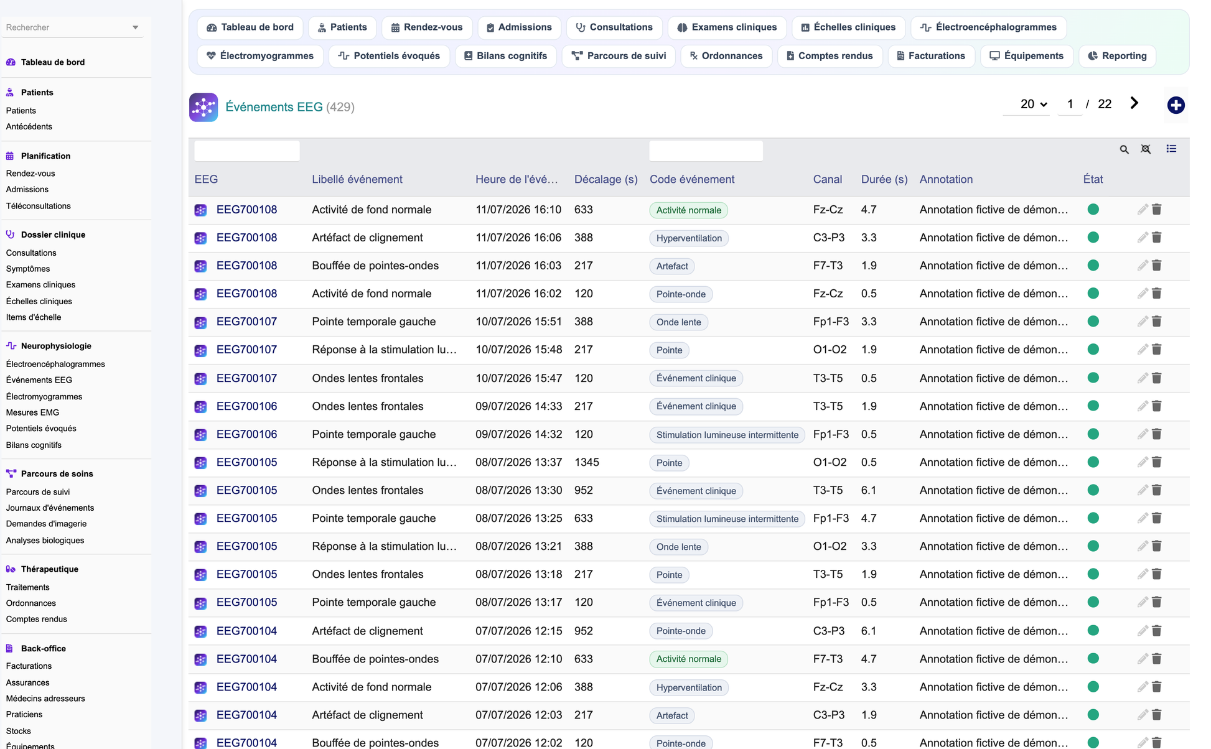This screenshot has height=749, width=1211.
Task: Delete the EEG700104 12:10 row
Action: pyautogui.click(x=1157, y=659)
